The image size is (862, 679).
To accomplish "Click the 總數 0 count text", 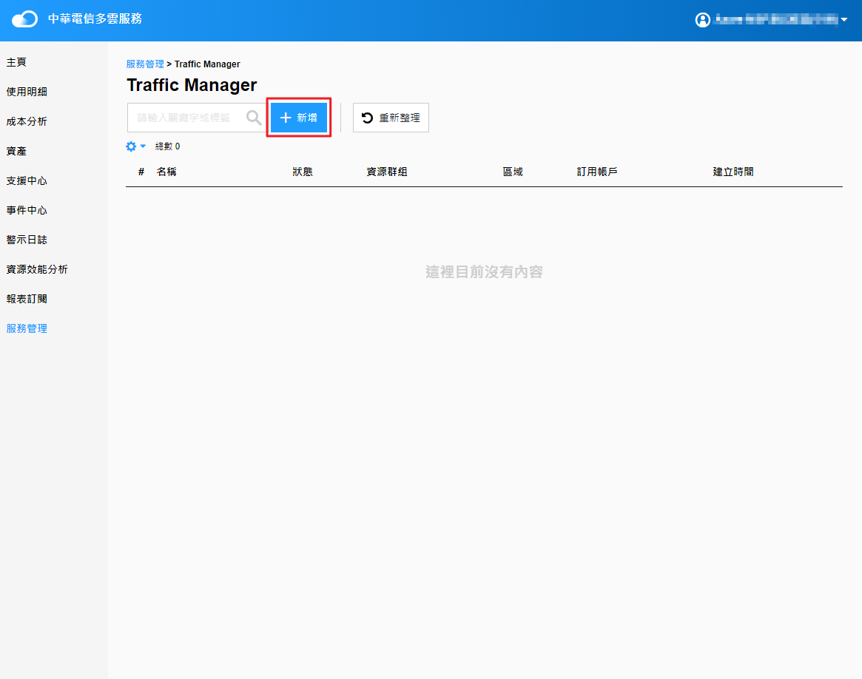I will (x=168, y=146).
